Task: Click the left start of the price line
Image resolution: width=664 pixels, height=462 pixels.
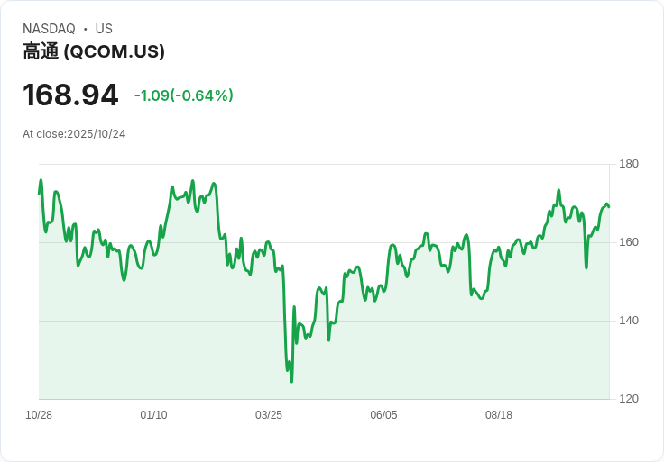Action: coord(39,193)
